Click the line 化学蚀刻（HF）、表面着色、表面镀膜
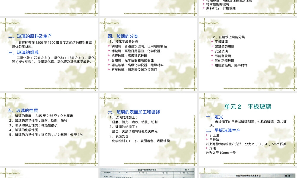Image resolution: width=297 pixels, height=178 pixels. [141, 141]
